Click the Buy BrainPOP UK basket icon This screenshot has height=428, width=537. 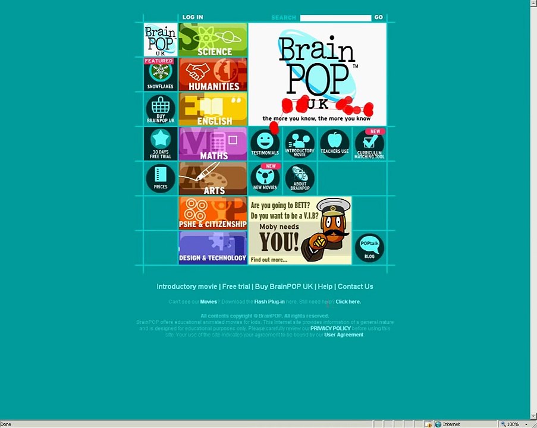[161, 109]
